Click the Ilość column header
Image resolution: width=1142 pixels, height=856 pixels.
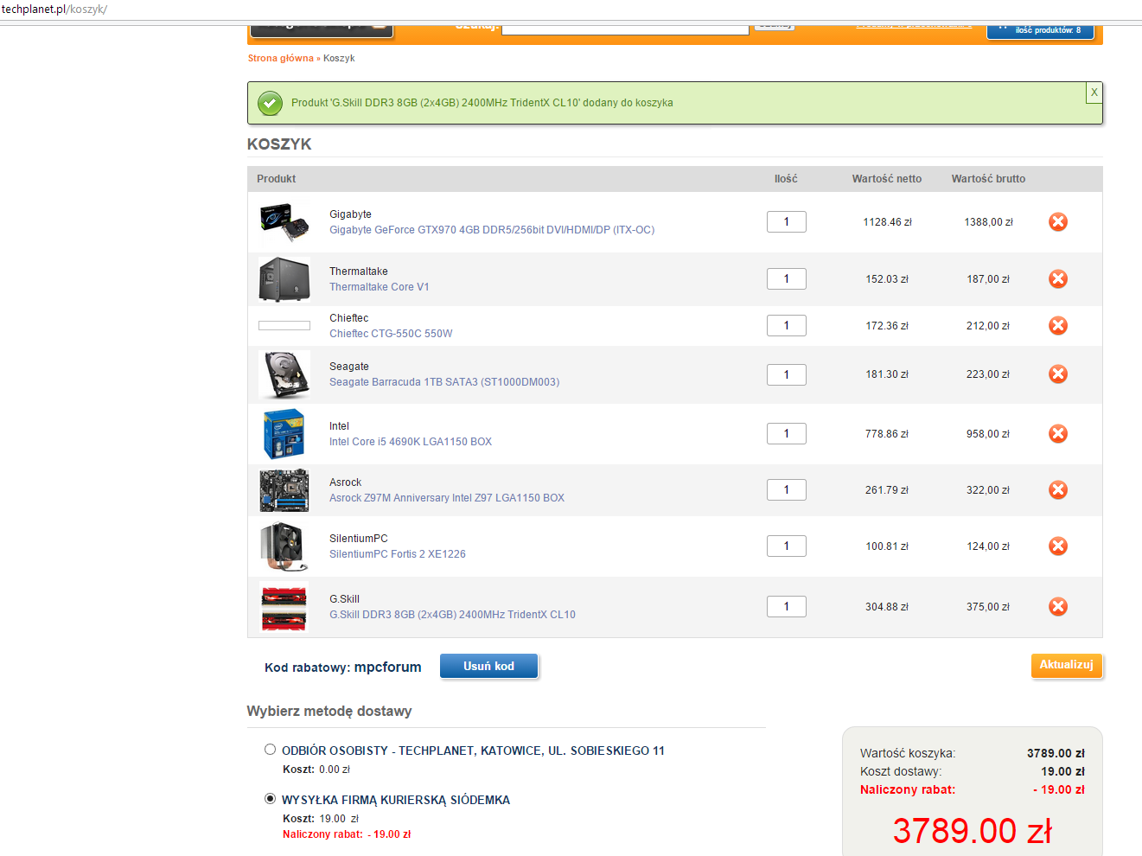coord(786,179)
